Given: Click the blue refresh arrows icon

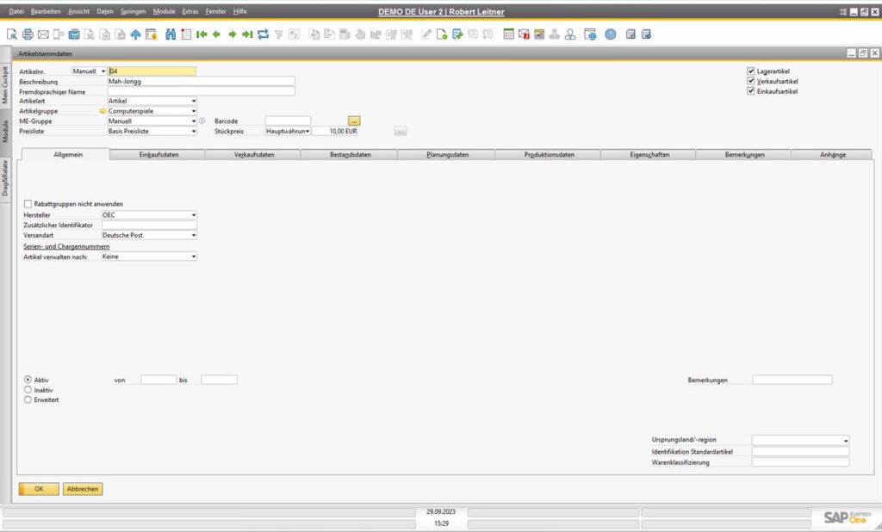Looking at the screenshot, I should pos(264,34).
